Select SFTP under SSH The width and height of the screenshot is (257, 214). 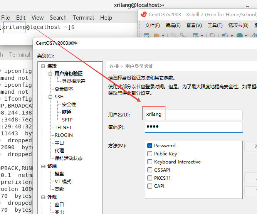tap(67, 120)
